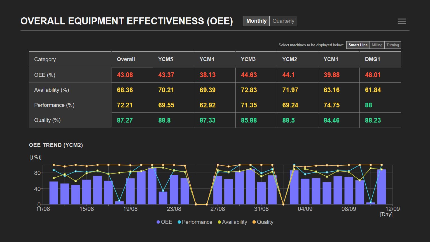Screen dimensions: 430x242
Task: Click the Overall OEE value 43.08
Action: pyautogui.click(x=125, y=75)
